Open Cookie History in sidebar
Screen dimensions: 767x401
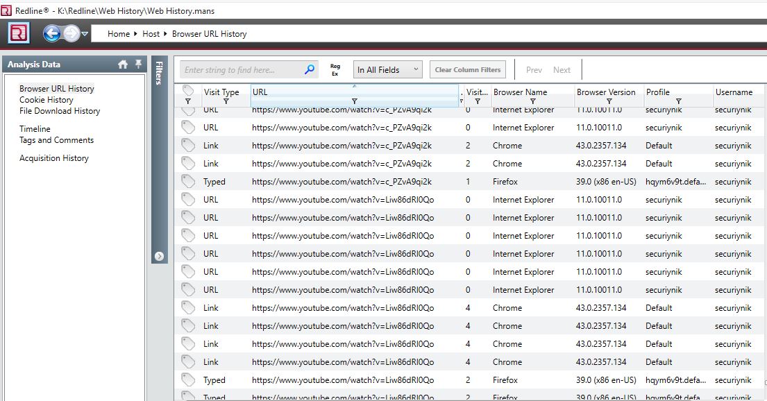(x=47, y=100)
